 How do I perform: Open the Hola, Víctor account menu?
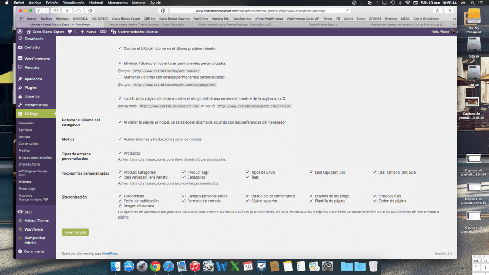[443, 32]
